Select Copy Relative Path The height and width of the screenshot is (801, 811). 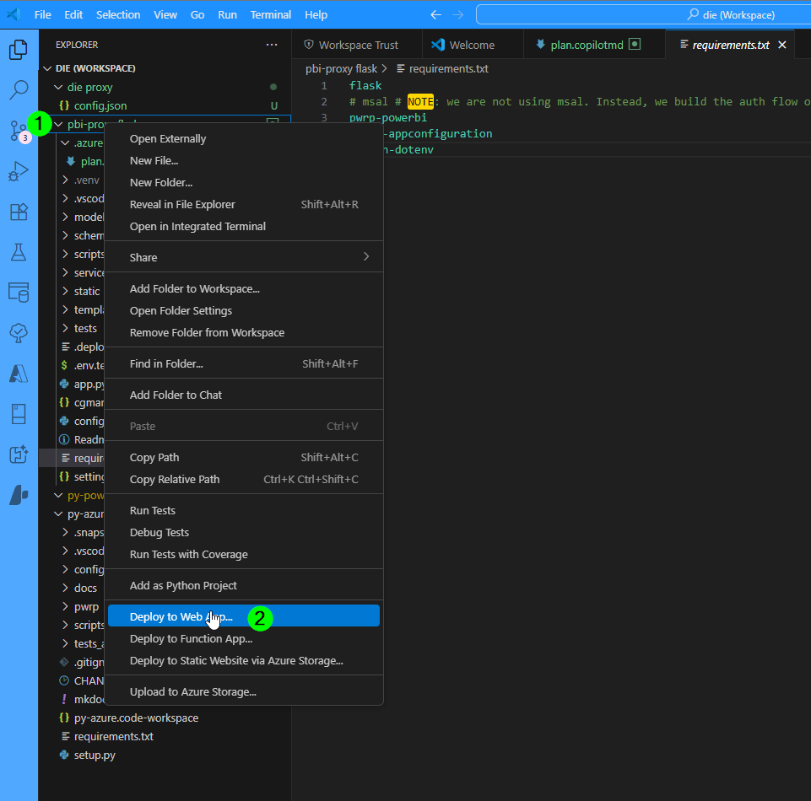[x=244, y=479]
